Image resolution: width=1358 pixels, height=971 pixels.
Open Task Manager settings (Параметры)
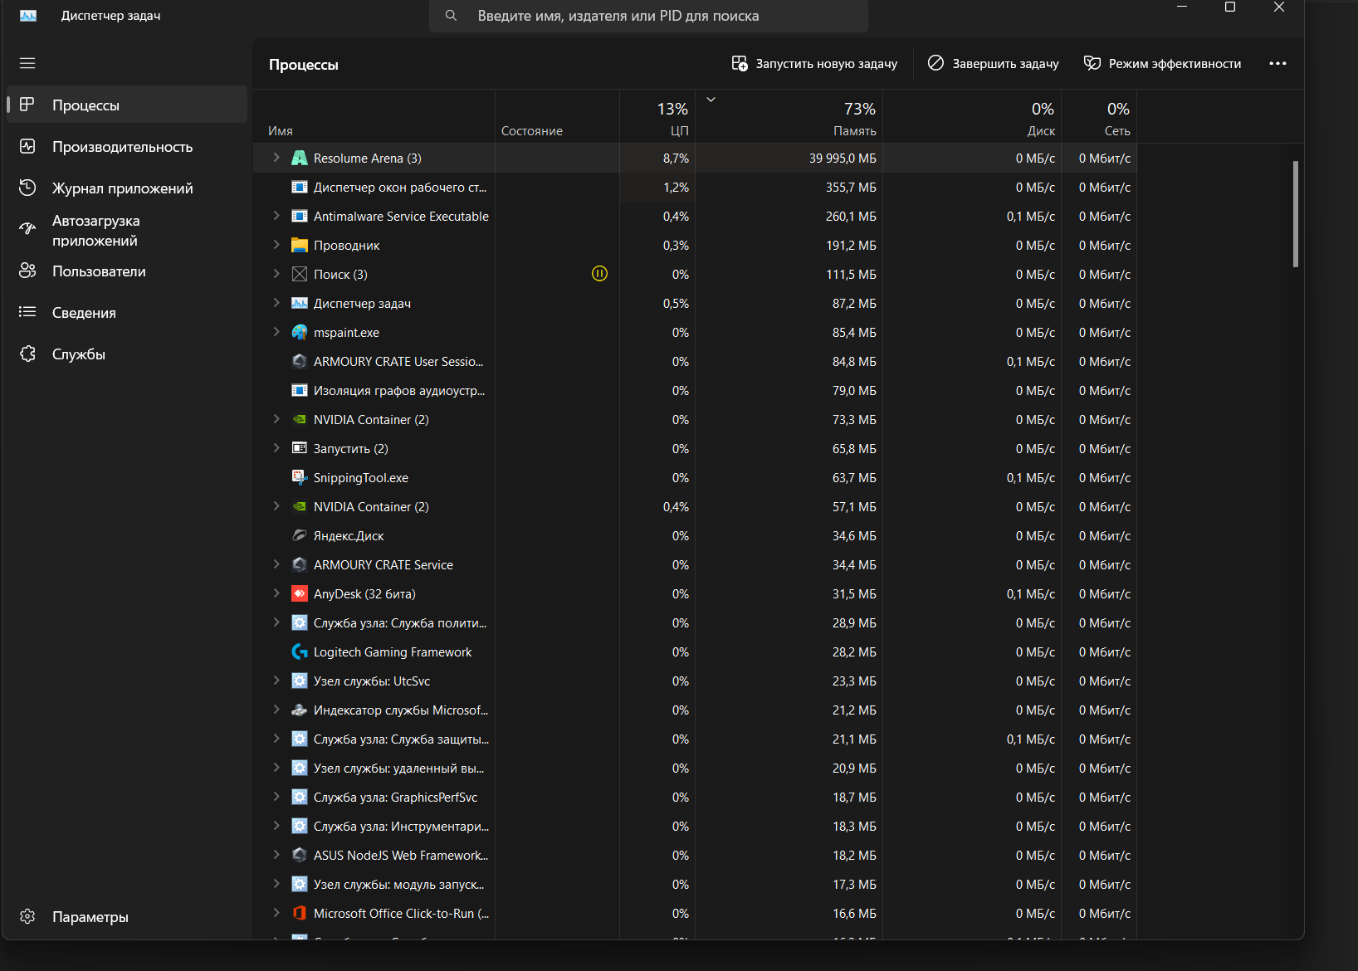coord(90,917)
